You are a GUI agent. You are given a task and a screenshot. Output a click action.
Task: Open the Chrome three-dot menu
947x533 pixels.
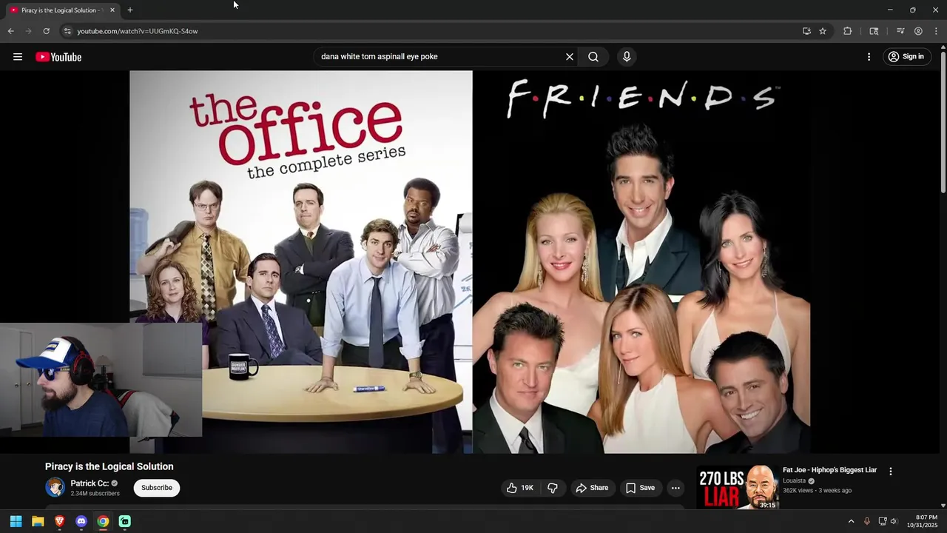(936, 31)
